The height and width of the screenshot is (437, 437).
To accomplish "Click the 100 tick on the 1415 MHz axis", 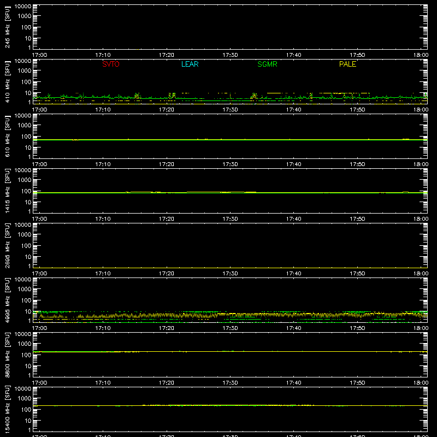I will click(26, 191).
